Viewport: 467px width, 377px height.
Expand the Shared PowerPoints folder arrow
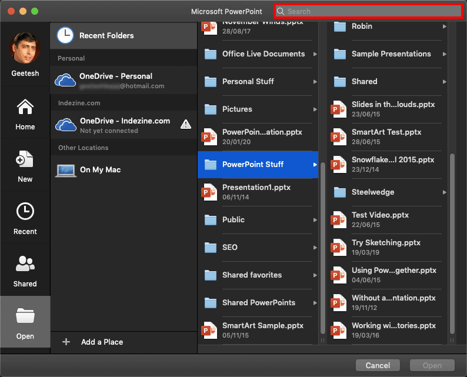tap(315, 303)
